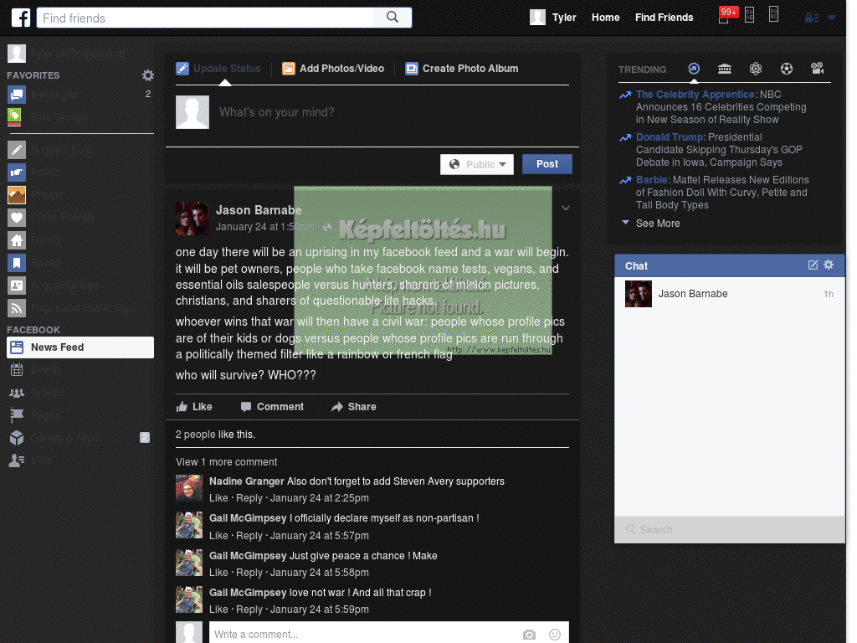Open Suggest Edits pencil icon
The height and width of the screenshot is (643, 857).
pyautogui.click(x=17, y=150)
